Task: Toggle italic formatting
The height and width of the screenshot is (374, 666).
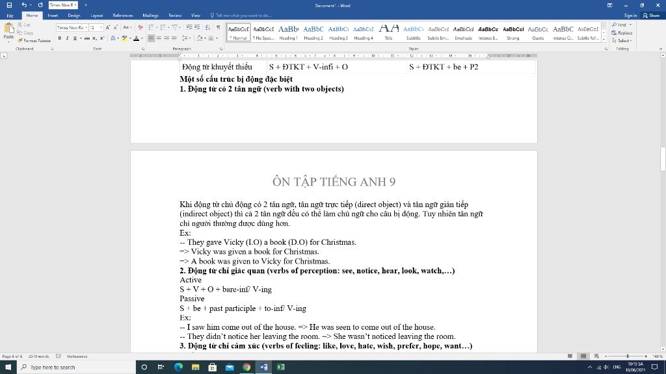Action: click(67, 38)
